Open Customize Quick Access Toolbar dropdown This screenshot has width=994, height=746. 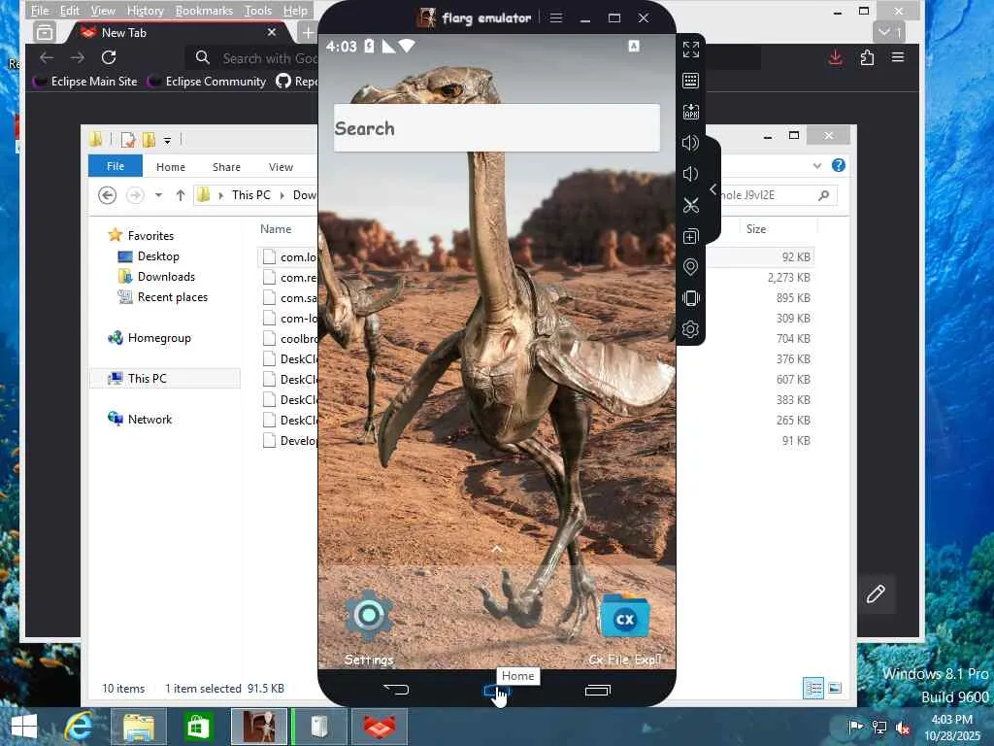tap(167, 140)
